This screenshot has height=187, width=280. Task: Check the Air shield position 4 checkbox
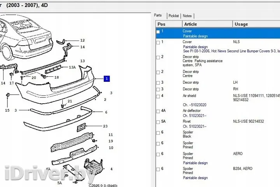point(158,97)
